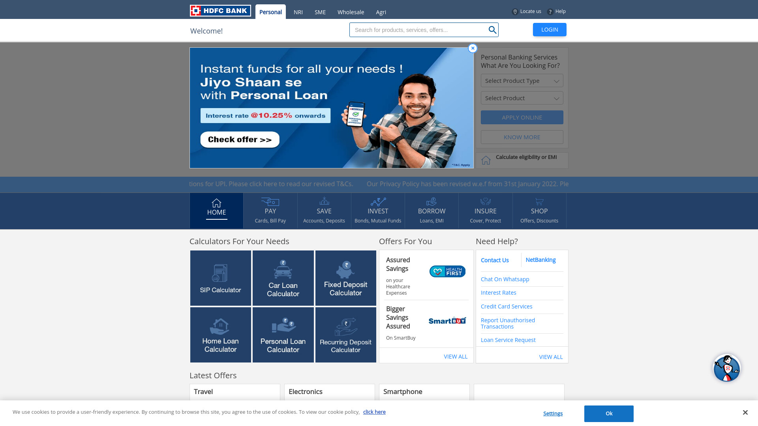758x426 pixels.
Task: Open the Recurring Deposit Calculator tile
Action: tap(346, 335)
